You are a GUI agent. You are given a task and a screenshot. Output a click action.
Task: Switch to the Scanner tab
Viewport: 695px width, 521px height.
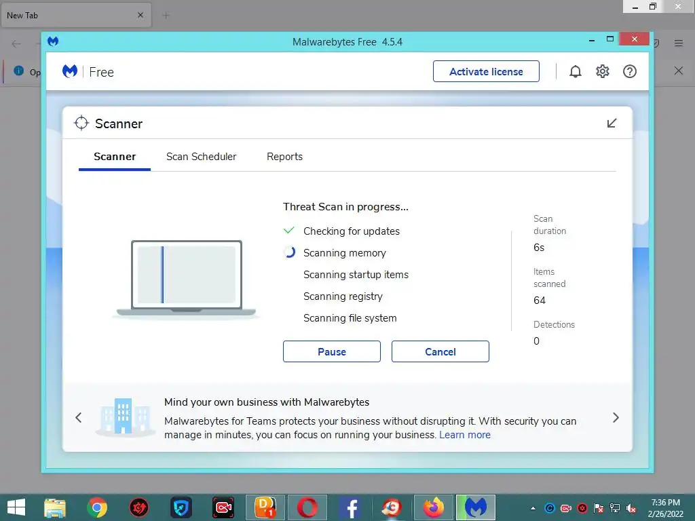[114, 157]
